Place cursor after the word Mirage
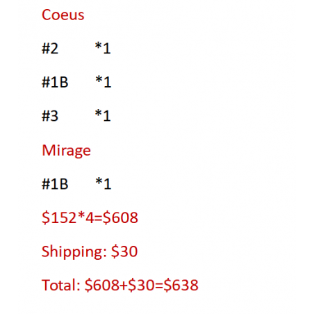 point(91,151)
